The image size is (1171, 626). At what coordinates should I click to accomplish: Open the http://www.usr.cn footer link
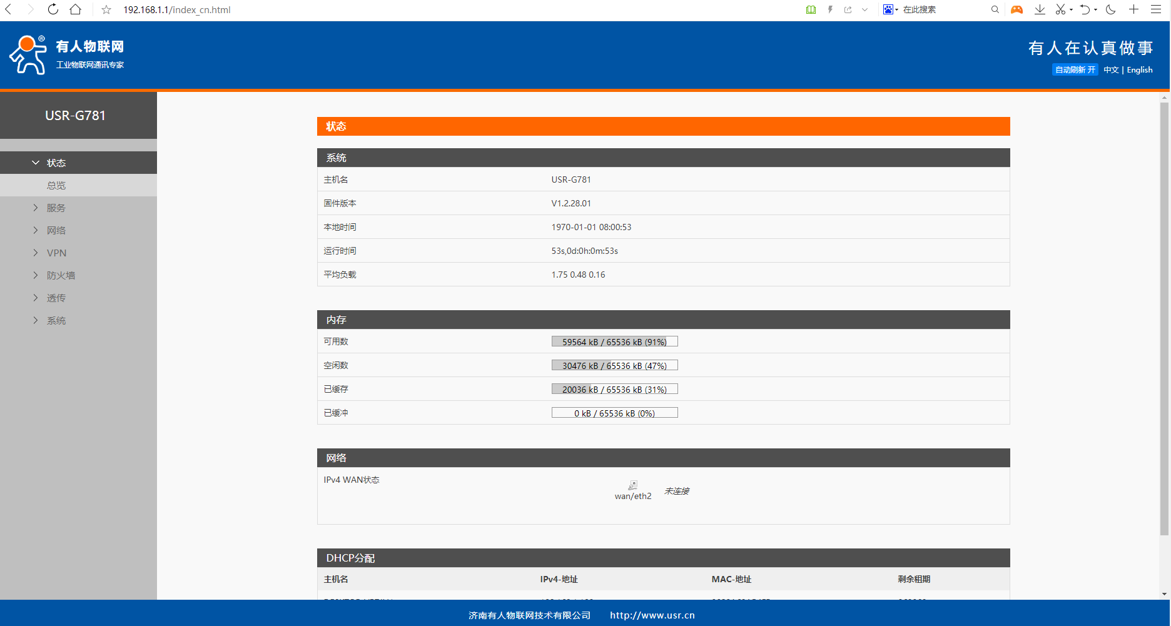coord(652,615)
